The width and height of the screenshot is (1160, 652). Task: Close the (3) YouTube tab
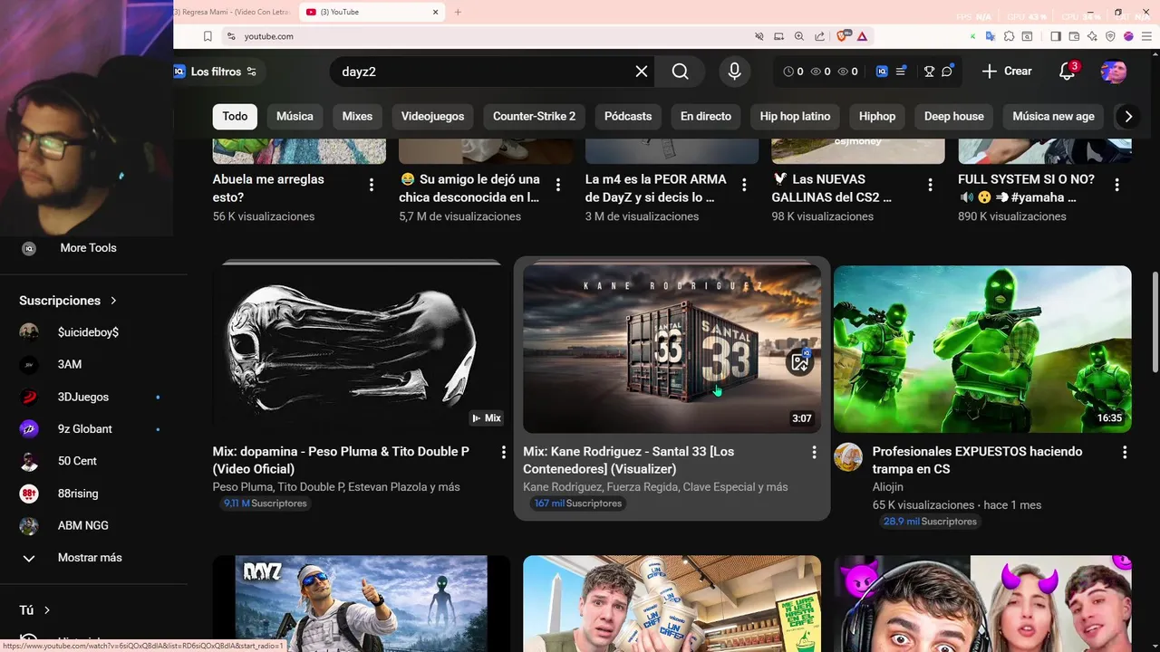pyautogui.click(x=435, y=12)
